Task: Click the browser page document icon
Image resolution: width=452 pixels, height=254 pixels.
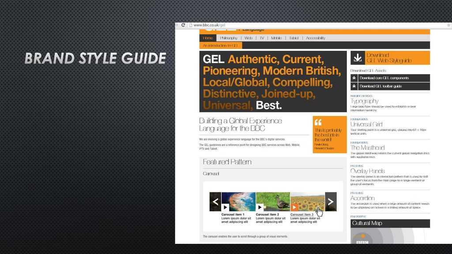Action: coord(191,25)
